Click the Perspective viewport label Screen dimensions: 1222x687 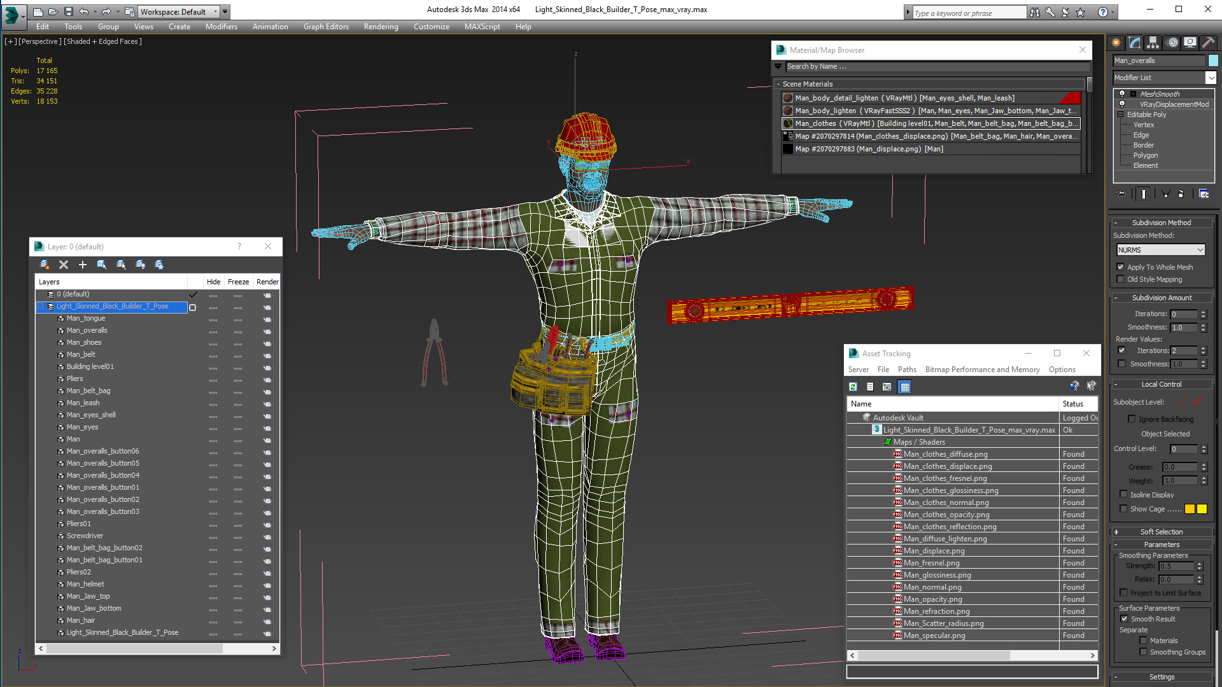coord(39,41)
